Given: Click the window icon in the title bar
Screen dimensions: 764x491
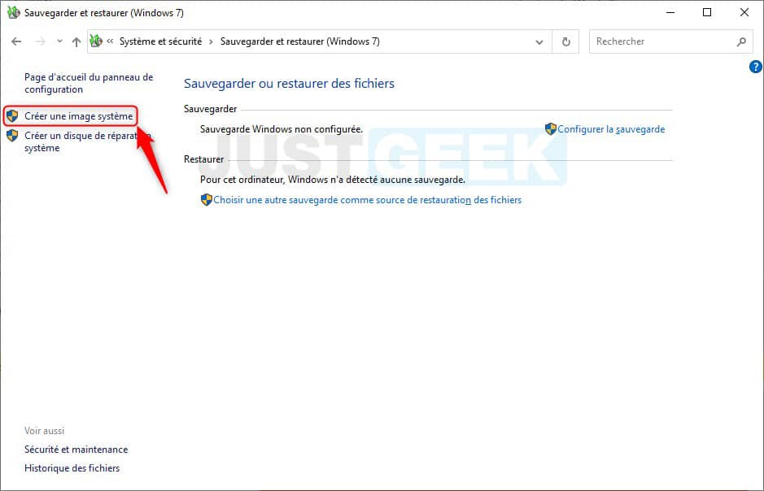Looking at the screenshot, I should tap(13, 12).
